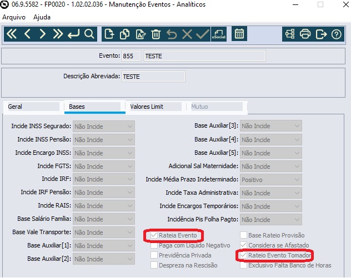This screenshot has width=351, height=278.
Task: Check Paga com Liquido Negativo
Action: 154,245
